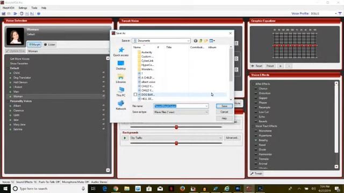Open Firefox from the taskbar
This screenshot has width=344, height=193.
182,188
